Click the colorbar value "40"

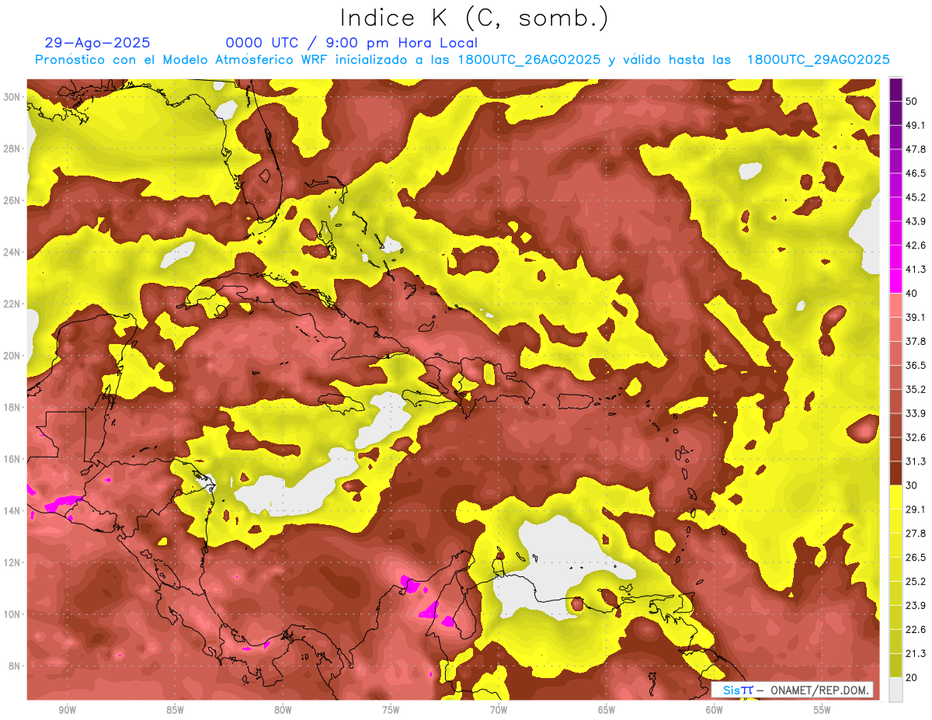pos(913,293)
